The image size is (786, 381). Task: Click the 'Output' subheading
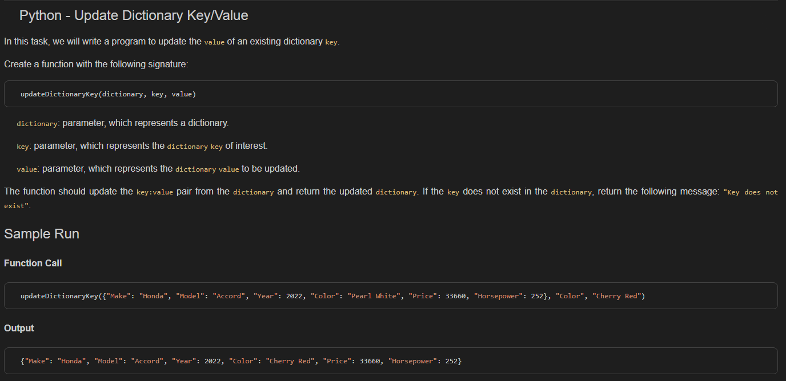coord(19,328)
